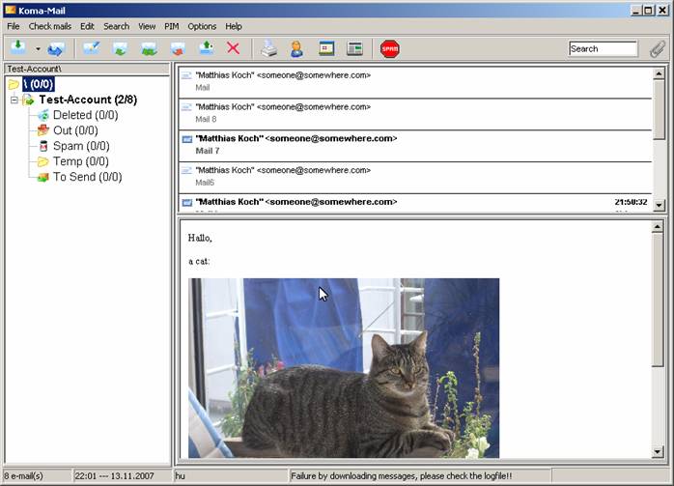Select the root folder \ (0/0)
The width and height of the screenshot is (674, 486).
point(39,84)
